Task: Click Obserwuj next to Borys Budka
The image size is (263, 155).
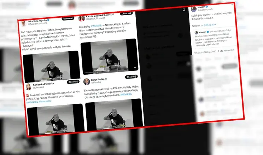Action: [131, 77]
